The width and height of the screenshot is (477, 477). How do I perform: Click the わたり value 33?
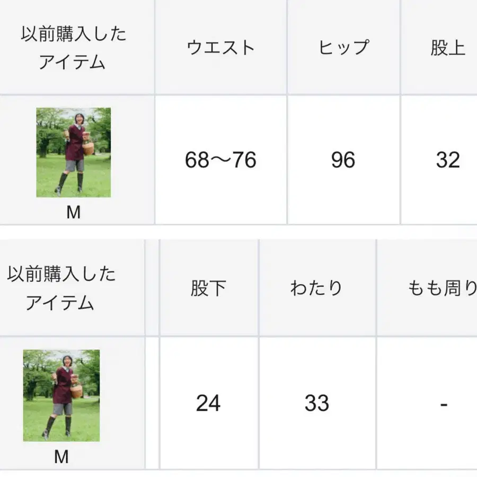[317, 404]
